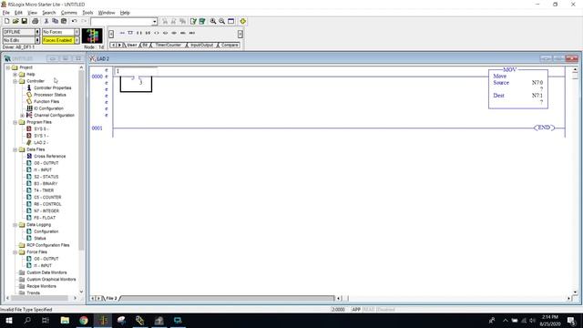Click the Print toolbar icon
Viewport: 583px width, 328px height.
tap(36, 21)
